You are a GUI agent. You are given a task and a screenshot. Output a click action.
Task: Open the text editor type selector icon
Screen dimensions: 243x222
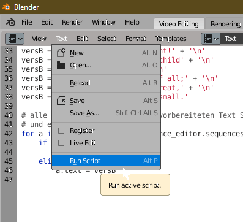[12, 39]
